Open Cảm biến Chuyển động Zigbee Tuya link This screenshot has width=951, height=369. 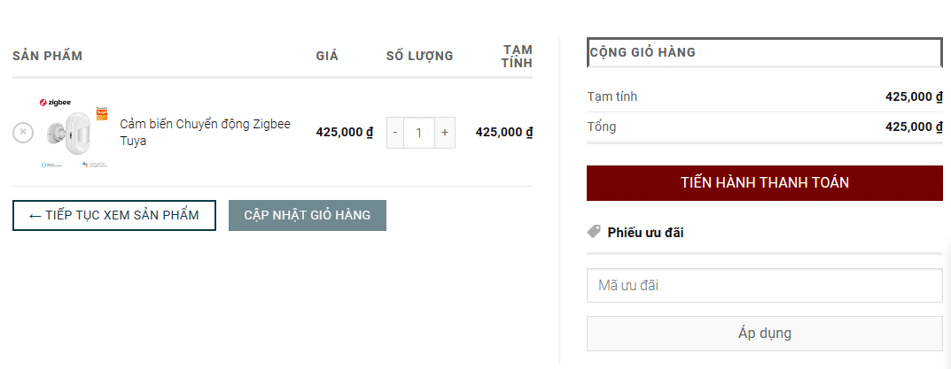pos(205,132)
